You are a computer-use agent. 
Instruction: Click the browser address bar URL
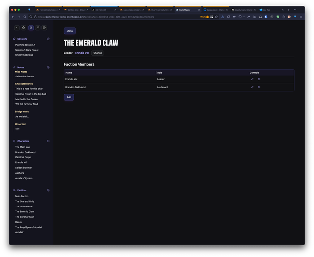click(96, 17)
